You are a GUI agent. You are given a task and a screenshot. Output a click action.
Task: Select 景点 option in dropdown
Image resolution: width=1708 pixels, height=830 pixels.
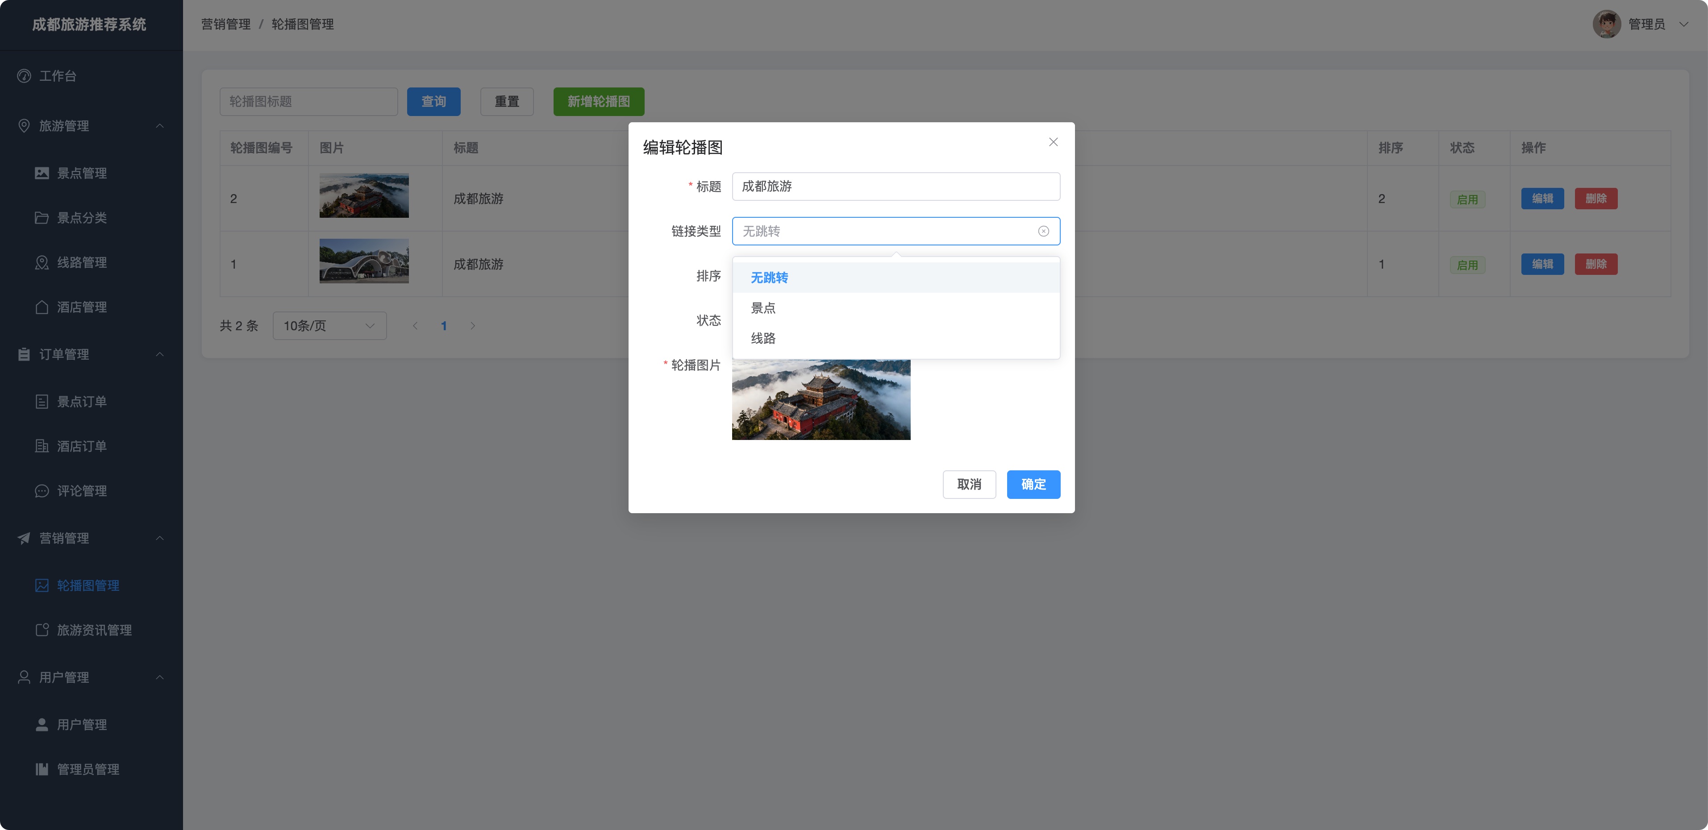point(896,307)
